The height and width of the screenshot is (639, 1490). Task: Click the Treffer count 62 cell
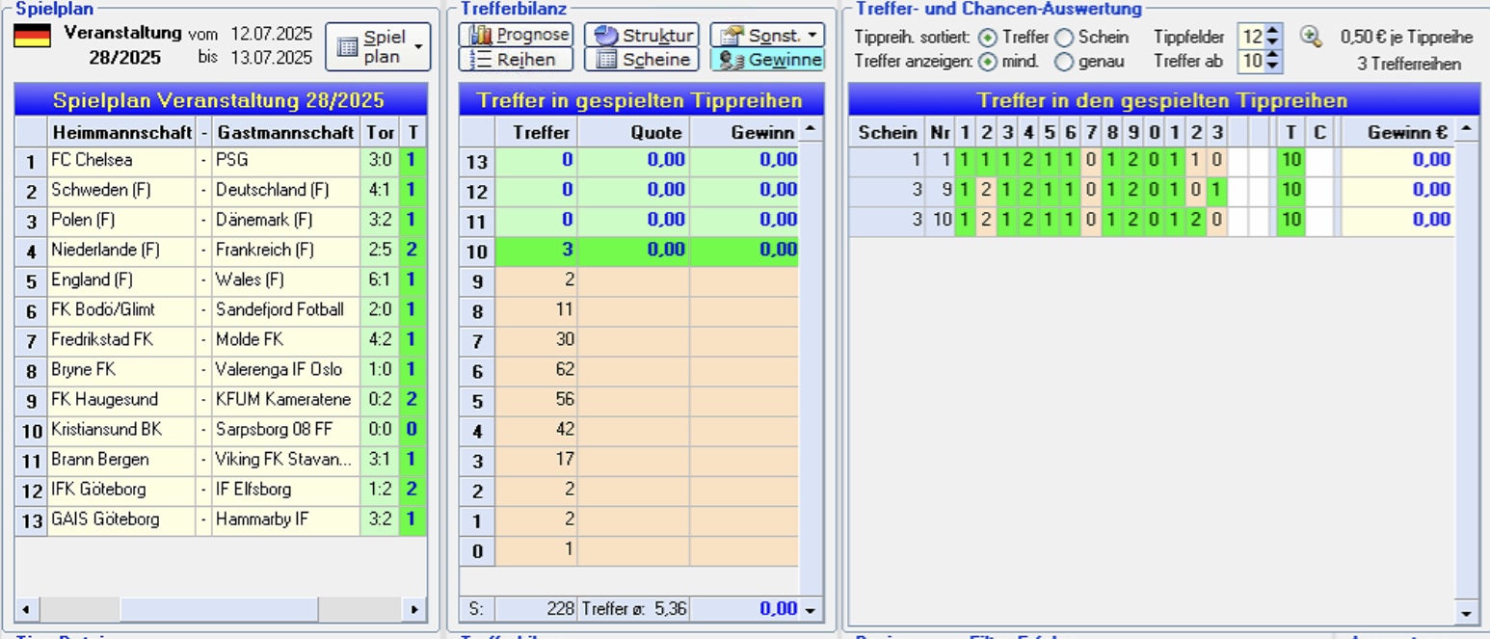tap(537, 369)
